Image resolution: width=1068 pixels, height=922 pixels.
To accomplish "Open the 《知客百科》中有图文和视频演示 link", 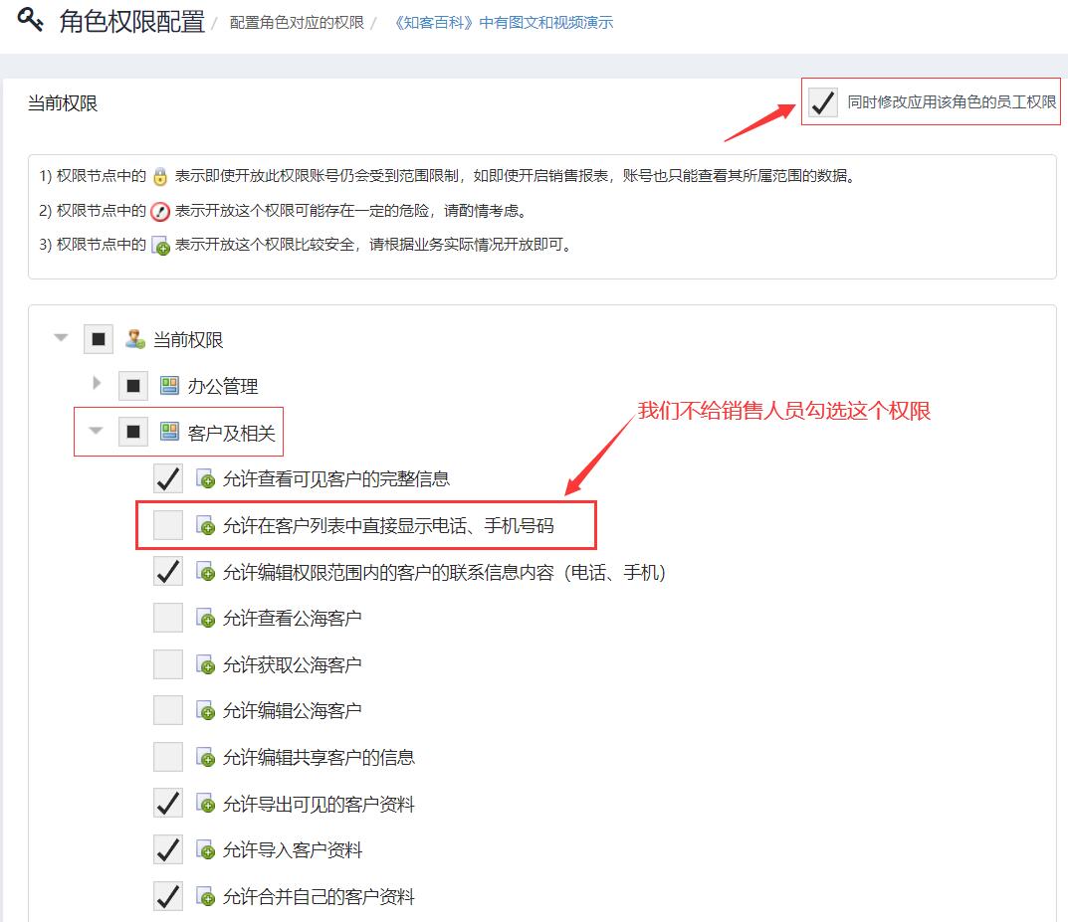I will [x=504, y=23].
